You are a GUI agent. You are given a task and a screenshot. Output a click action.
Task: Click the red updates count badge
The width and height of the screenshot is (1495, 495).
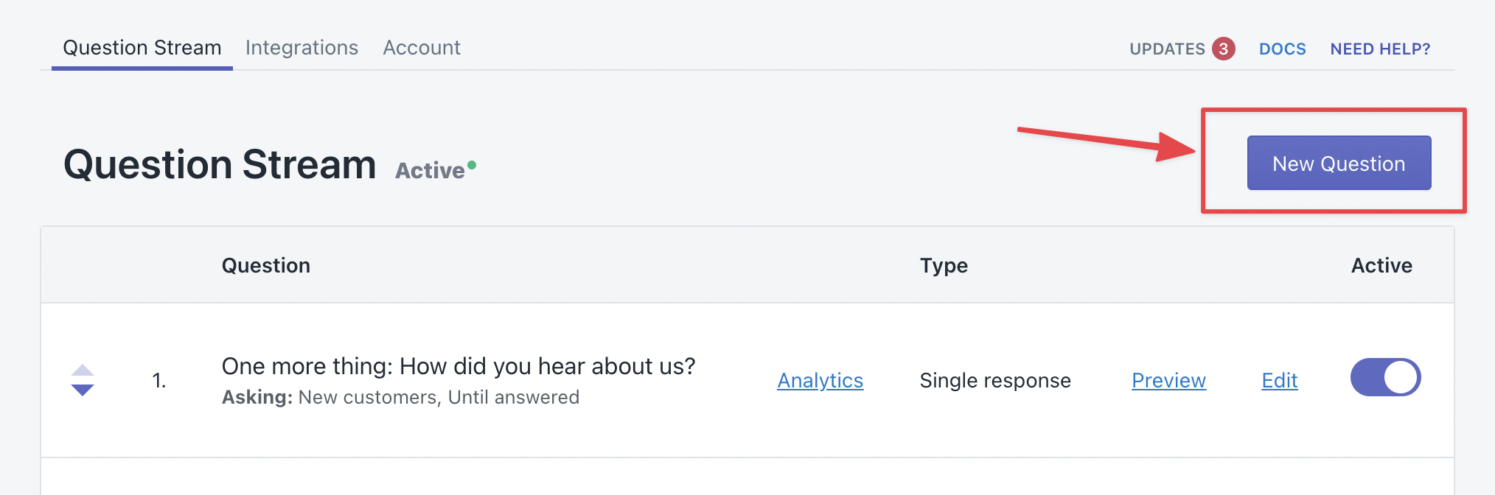pyautogui.click(x=1223, y=49)
